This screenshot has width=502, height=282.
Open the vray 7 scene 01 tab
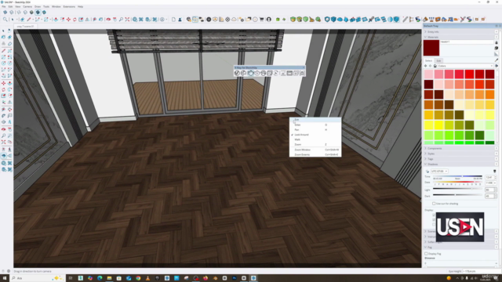[25, 26]
